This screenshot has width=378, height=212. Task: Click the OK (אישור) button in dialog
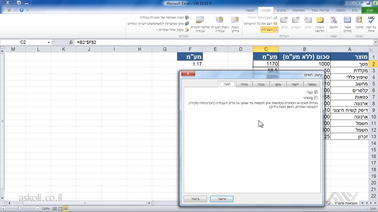[x=222, y=199]
